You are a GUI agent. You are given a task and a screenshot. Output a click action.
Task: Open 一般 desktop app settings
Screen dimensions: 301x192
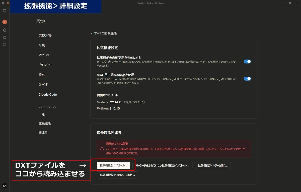(x=42, y=114)
